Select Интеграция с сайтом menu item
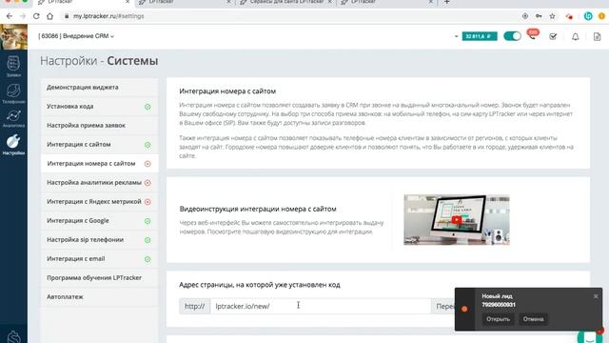 point(99,144)
